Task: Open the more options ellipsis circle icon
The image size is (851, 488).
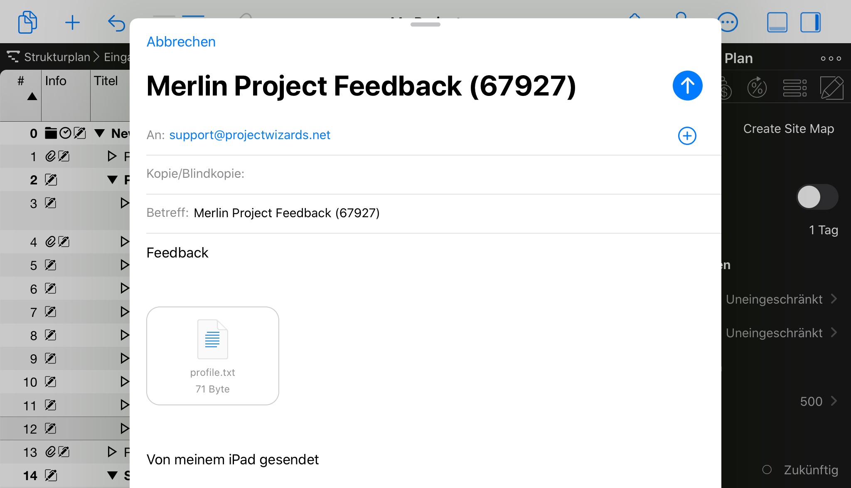Action: pyautogui.click(x=728, y=22)
